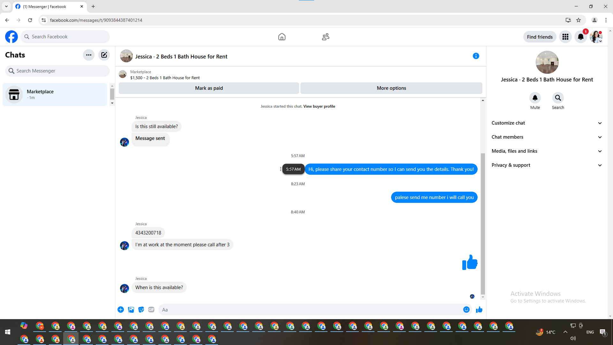The width and height of the screenshot is (613, 345).
Task: Open Chats options three-dot menu
Action: coord(89,55)
